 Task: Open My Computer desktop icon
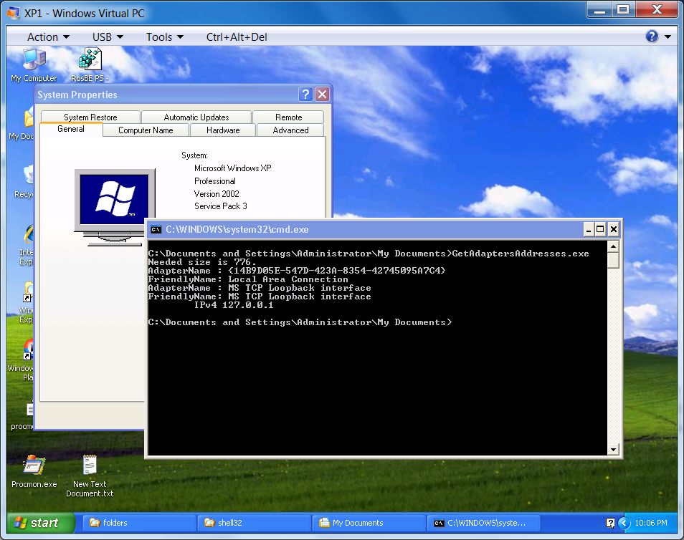(x=34, y=65)
